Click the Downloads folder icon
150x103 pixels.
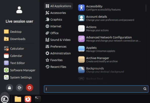click(x=6, y=39)
